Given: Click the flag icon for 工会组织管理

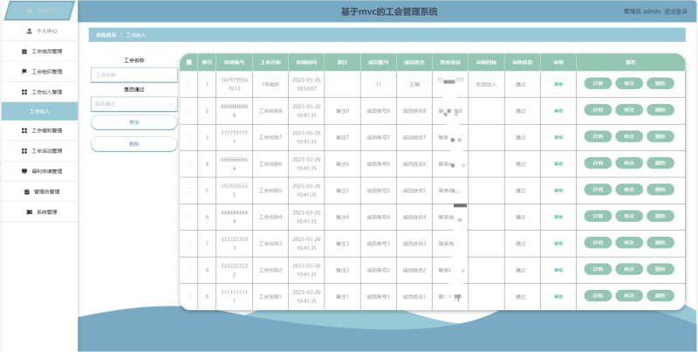Looking at the screenshot, I should click(x=24, y=72).
